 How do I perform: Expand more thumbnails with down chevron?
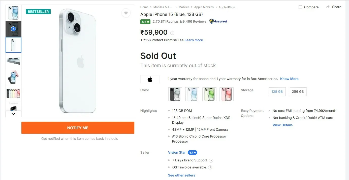pos(13,114)
